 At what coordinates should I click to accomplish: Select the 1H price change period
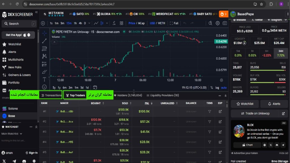(x=252, y=53)
